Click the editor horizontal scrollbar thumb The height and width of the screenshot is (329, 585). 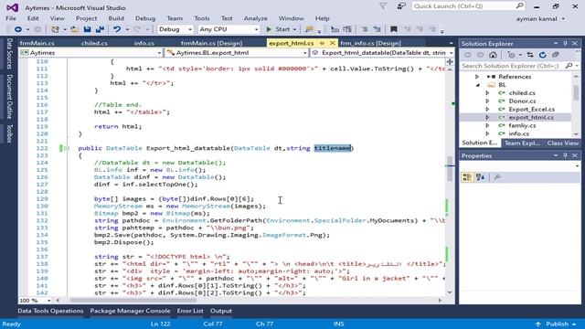(x=133, y=301)
